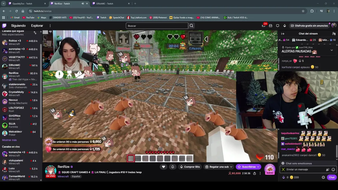Open Regalar una sub dropdown

tap(219, 167)
